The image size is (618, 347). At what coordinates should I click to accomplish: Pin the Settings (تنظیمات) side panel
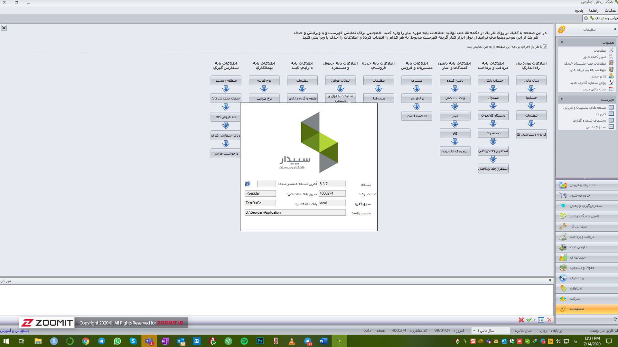614,29
